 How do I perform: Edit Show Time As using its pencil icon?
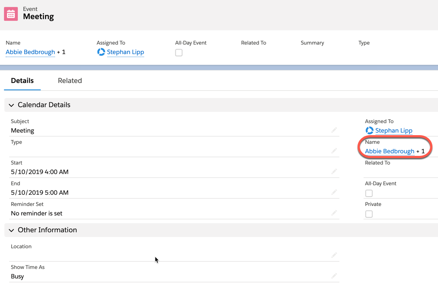click(333, 275)
